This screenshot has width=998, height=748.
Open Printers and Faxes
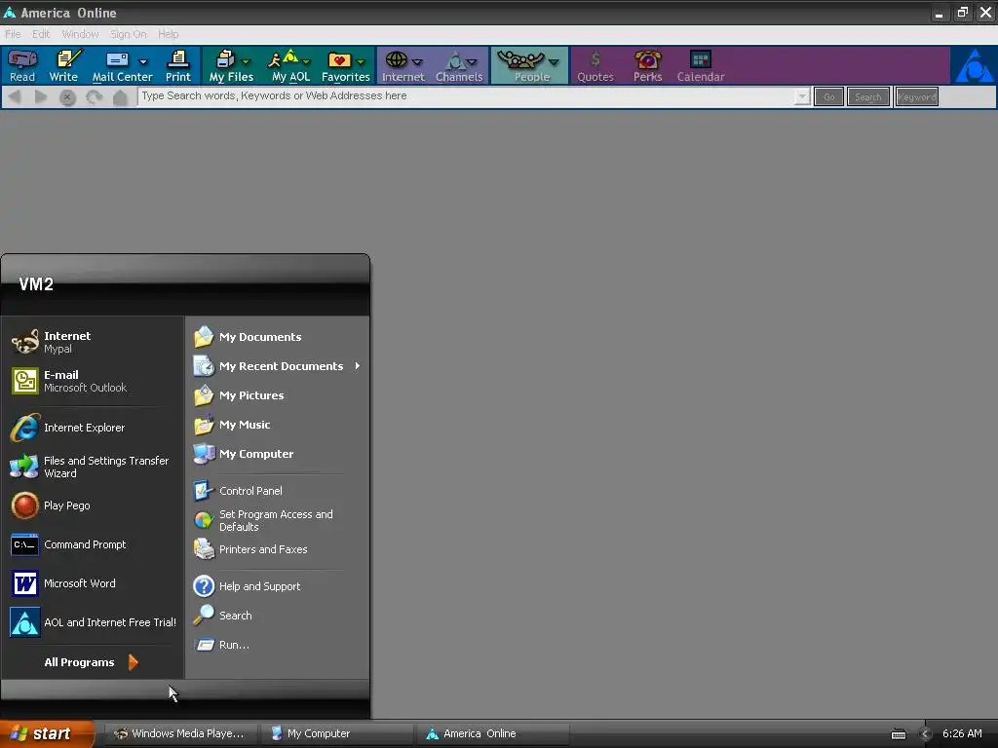coord(278,549)
